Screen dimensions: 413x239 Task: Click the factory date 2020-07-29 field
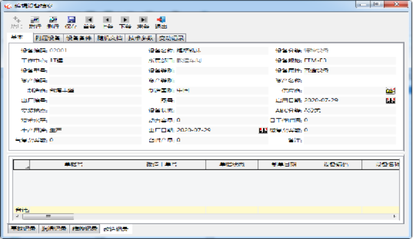(217, 130)
